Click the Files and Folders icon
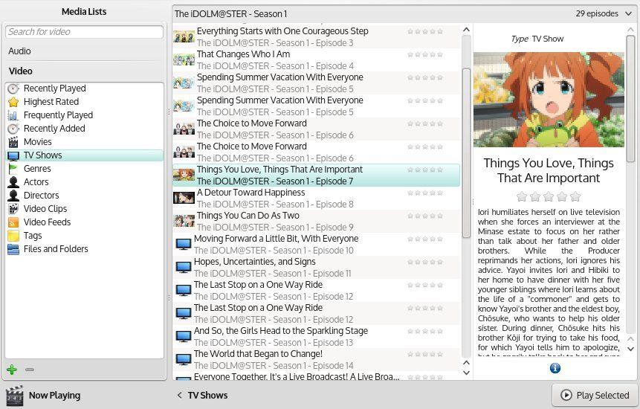Screen dimensions: 640x409 point(13,249)
